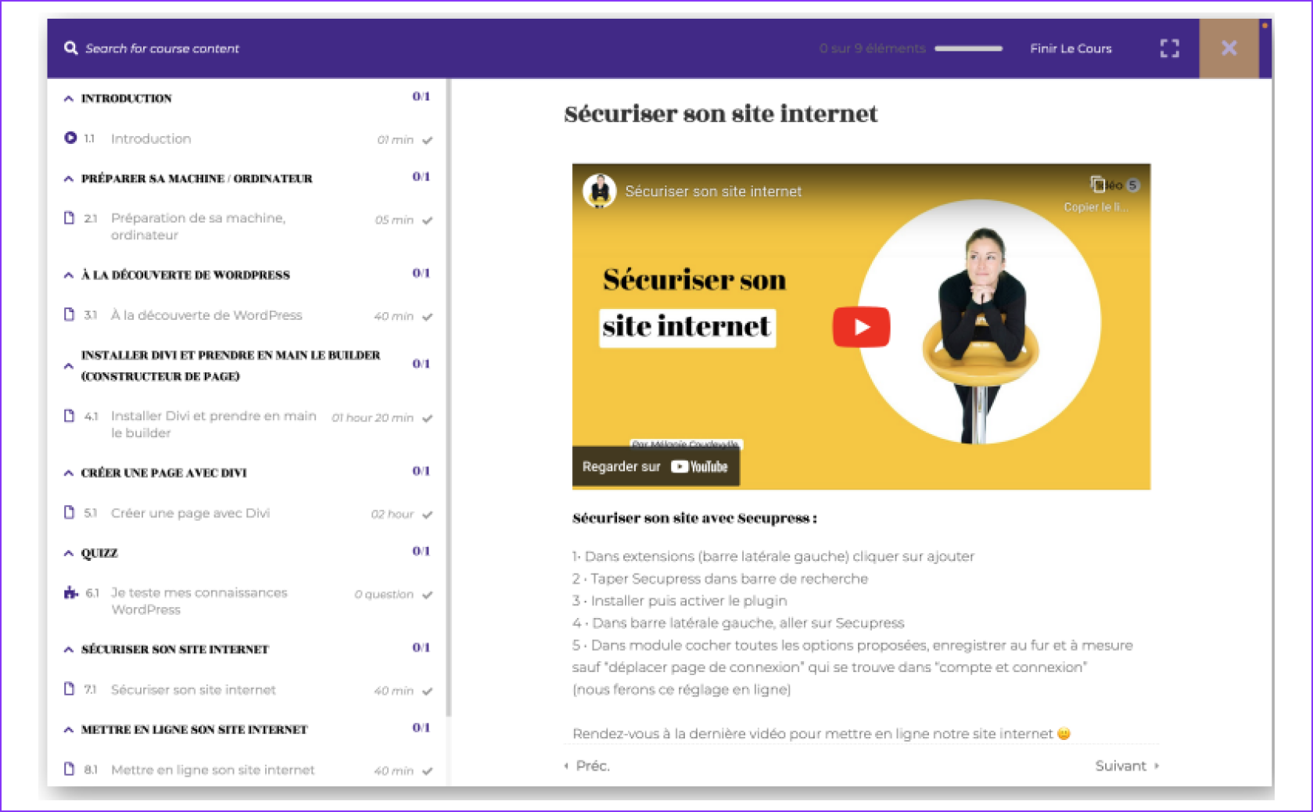
Task: Focus the Search for course content field
Action: coord(162,49)
